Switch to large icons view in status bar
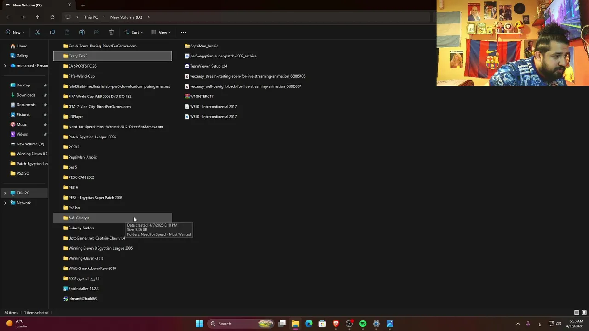Screen dimensions: 589x331 coord(584,313)
